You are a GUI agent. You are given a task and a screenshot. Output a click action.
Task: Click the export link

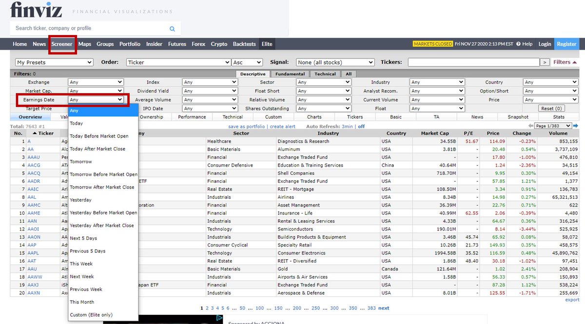point(572,300)
